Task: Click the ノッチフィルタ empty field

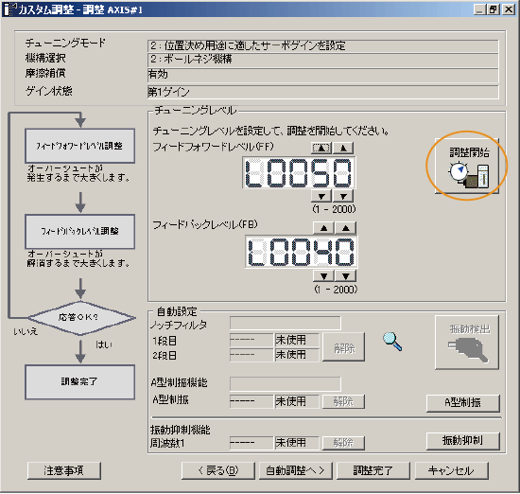Action: click(x=286, y=323)
